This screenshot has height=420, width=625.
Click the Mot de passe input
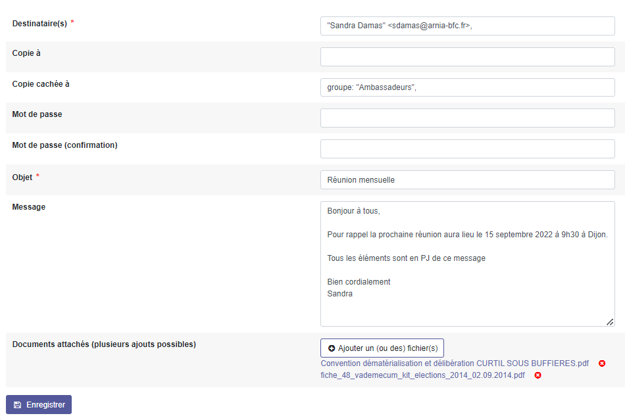(467, 118)
